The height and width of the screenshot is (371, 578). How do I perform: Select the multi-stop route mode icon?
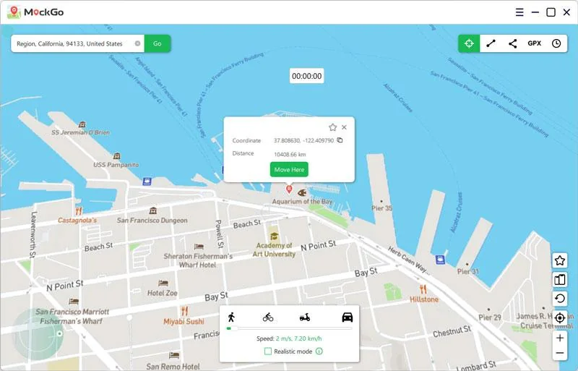pos(512,43)
